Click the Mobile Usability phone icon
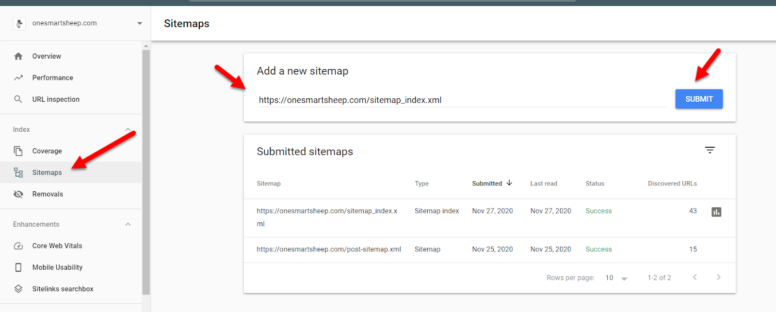The width and height of the screenshot is (776, 312). [x=18, y=267]
